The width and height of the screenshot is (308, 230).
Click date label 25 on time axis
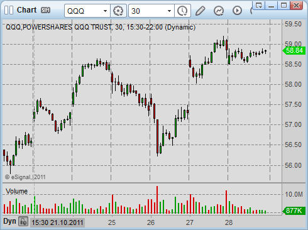112,222
